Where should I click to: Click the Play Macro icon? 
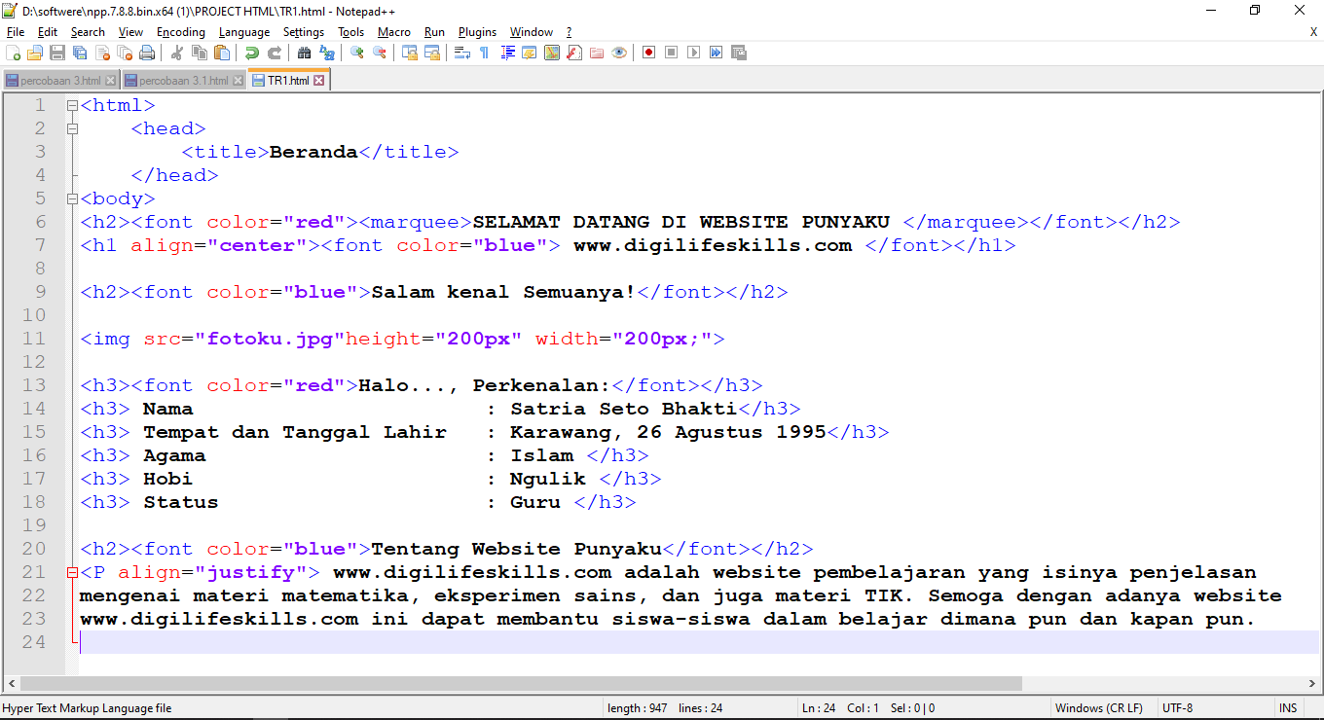click(693, 53)
